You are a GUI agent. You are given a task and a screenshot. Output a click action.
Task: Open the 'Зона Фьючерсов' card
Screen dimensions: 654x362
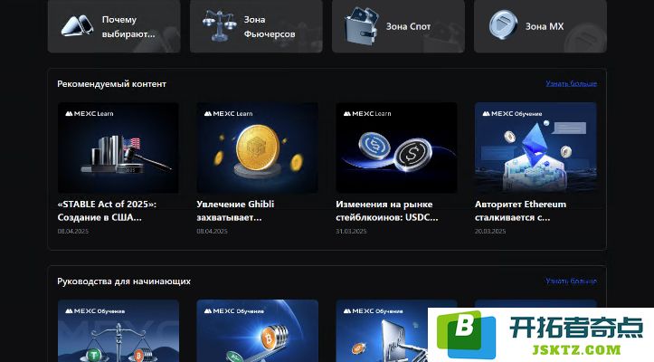(256, 26)
